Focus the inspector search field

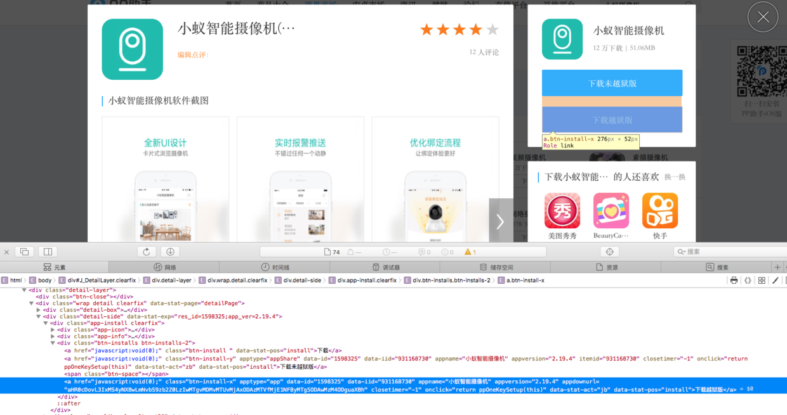click(x=730, y=252)
